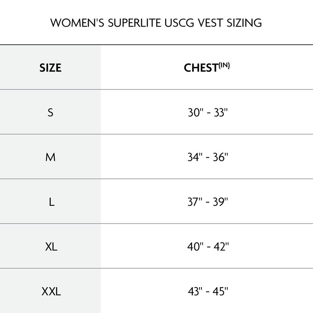The height and width of the screenshot is (313, 313).
Task: Select the SIZE column header
Action: coord(50,68)
